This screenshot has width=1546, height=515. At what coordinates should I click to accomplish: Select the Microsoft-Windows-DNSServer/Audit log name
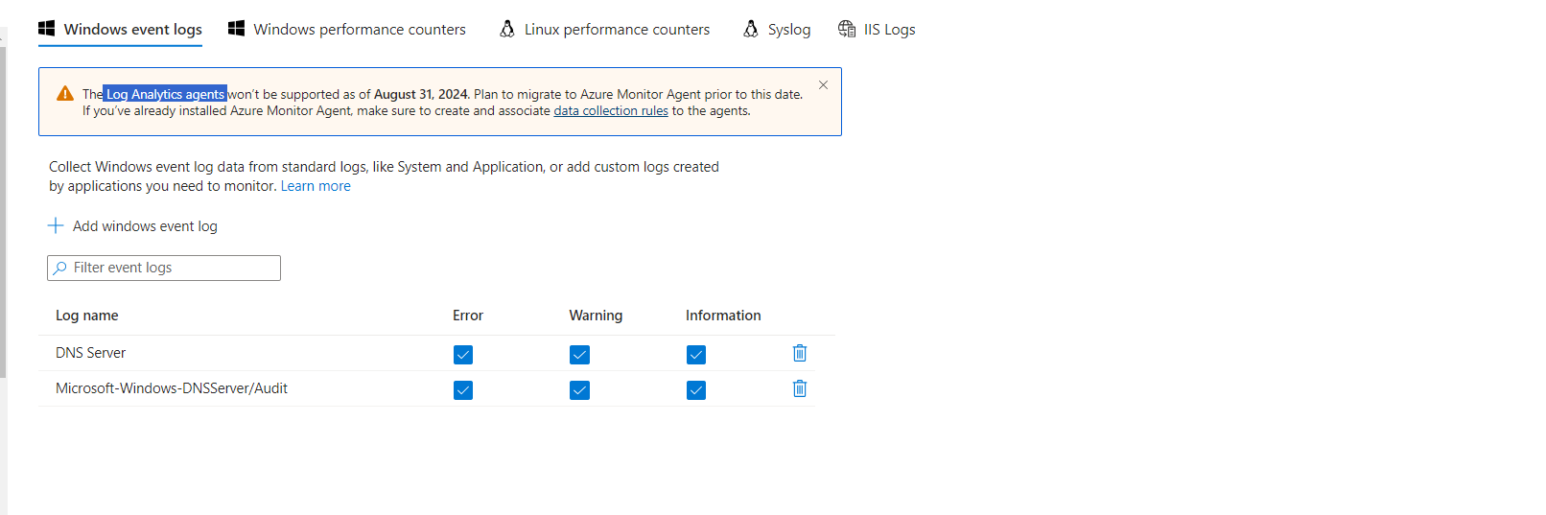pos(172,388)
